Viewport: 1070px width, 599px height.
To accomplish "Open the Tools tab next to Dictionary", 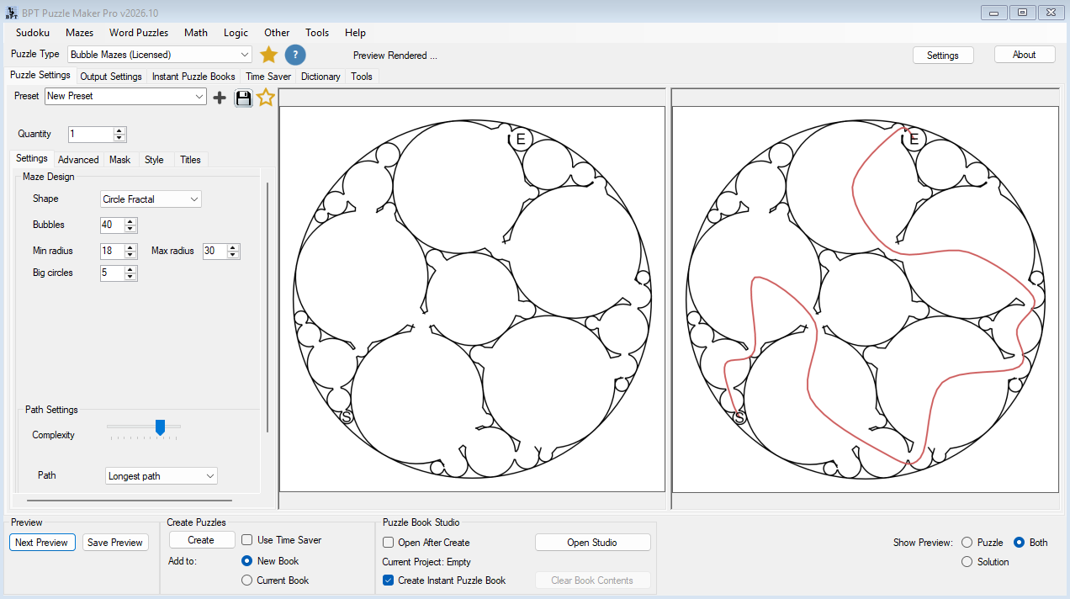I will 362,77.
